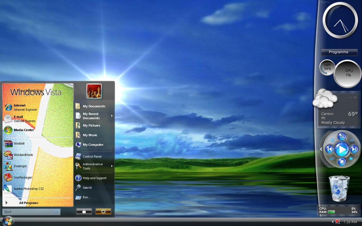
Task: Expand hidden system tray icons arrow
Action: 333,222
